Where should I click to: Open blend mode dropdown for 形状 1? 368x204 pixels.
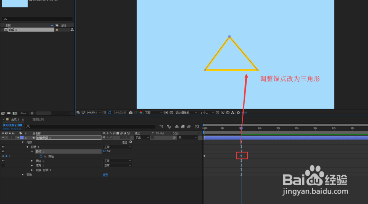pos(117,147)
